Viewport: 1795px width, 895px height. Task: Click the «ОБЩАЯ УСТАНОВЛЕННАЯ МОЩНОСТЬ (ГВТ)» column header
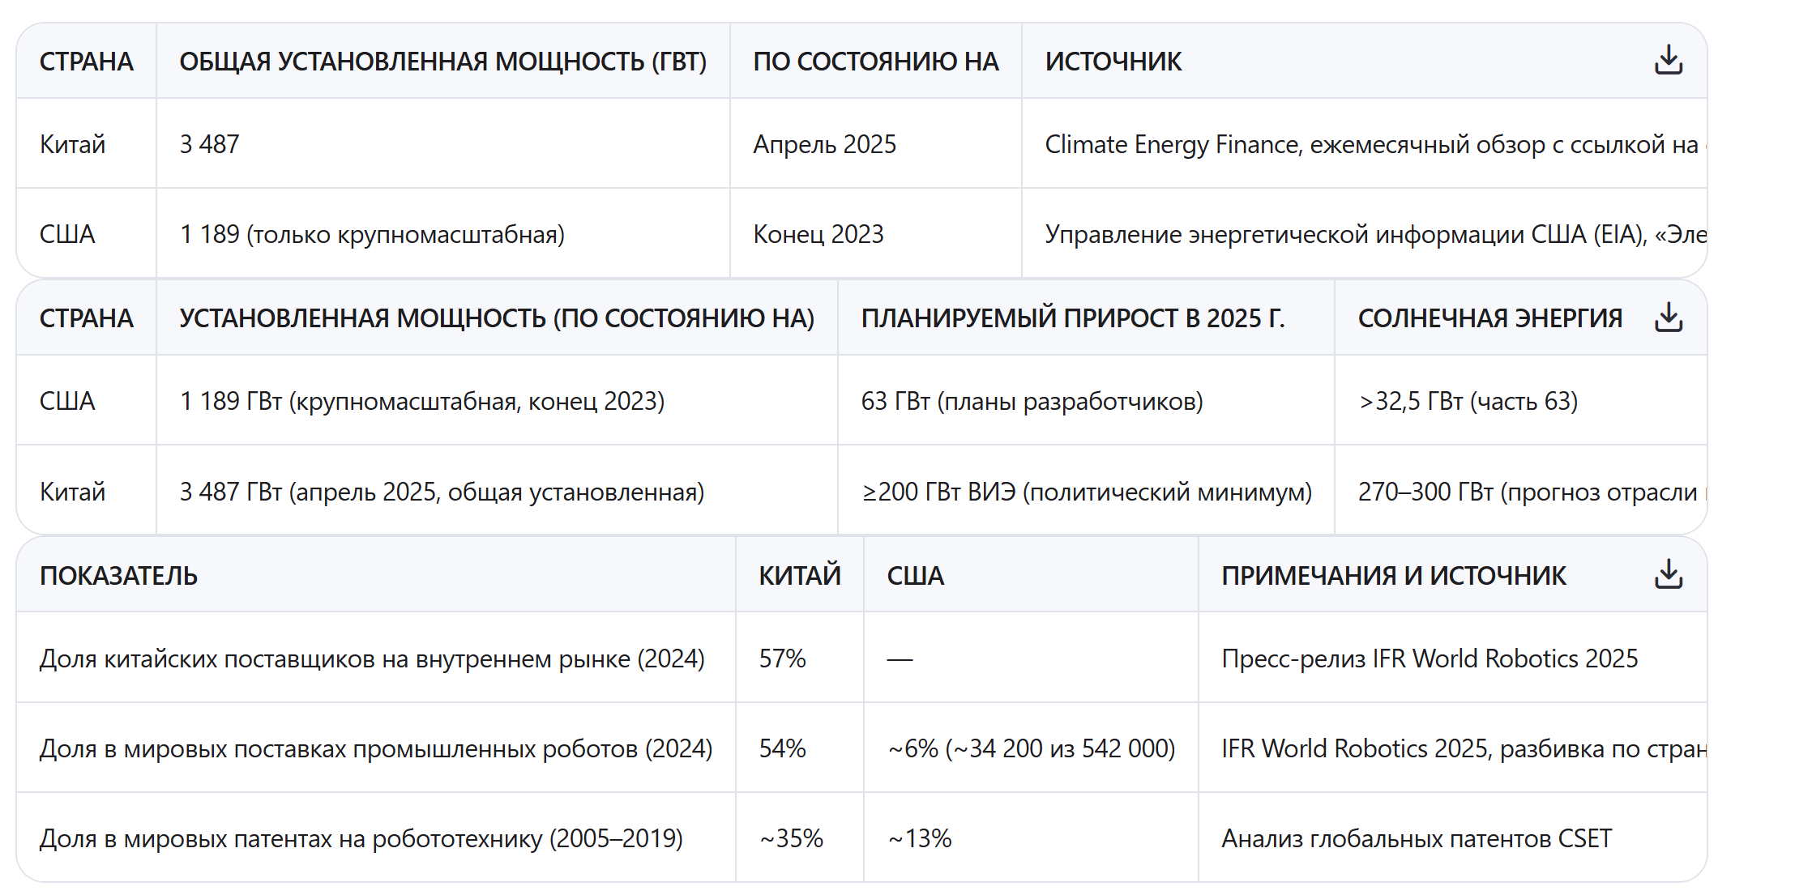point(442,62)
